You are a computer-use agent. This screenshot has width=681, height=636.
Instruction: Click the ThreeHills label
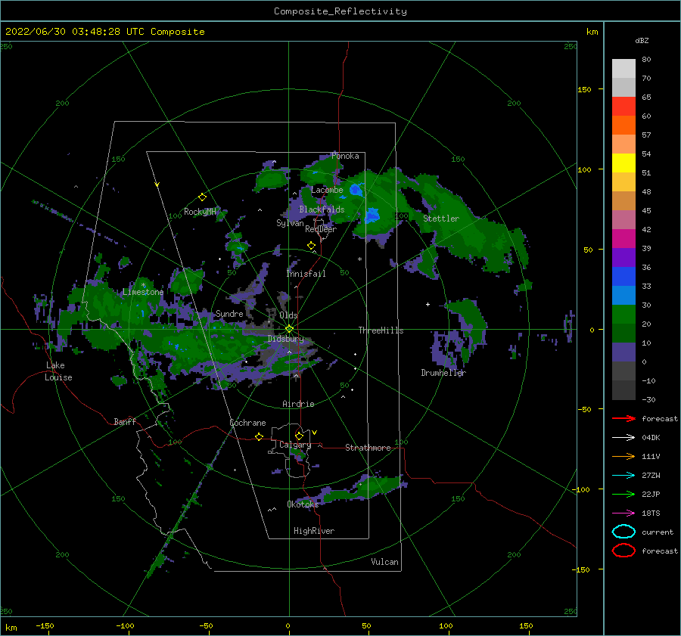tap(381, 330)
